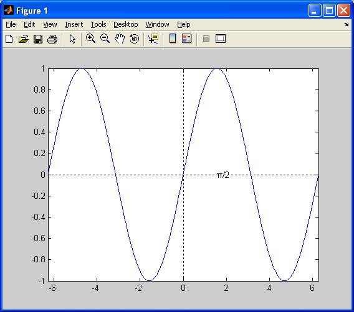The width and height of the screenshot is (354, 312).
Task: Toggle the Rotate 3D tool
Action: point(135,39)
